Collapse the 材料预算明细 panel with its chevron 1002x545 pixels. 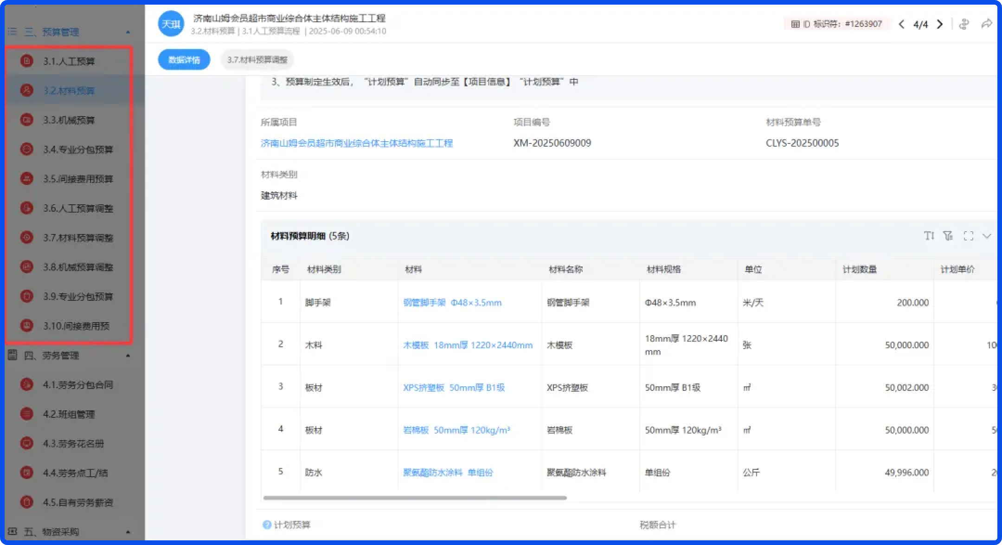coord(987,236)
